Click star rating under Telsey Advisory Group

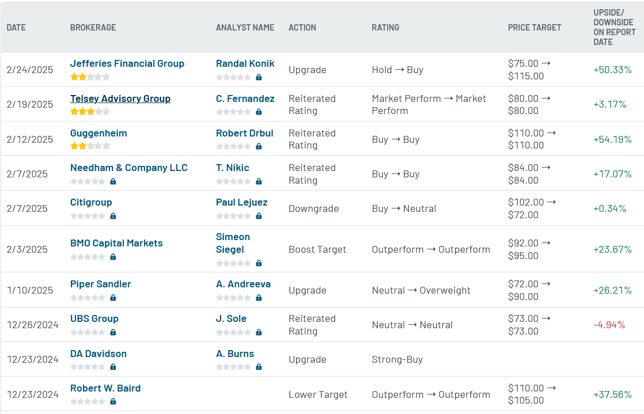(x=90, y=111)
